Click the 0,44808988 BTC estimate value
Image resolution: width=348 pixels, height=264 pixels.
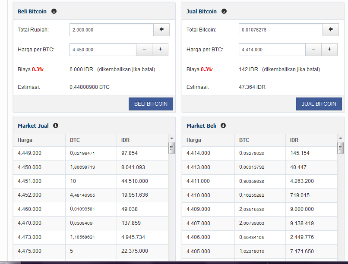pos(89,87)
